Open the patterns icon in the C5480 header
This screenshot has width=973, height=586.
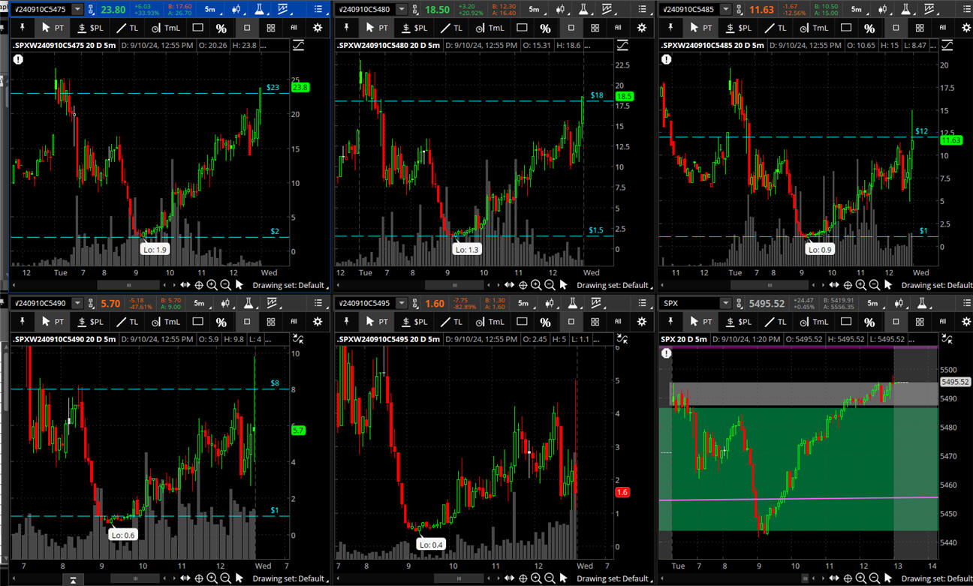tap(607, 10)
